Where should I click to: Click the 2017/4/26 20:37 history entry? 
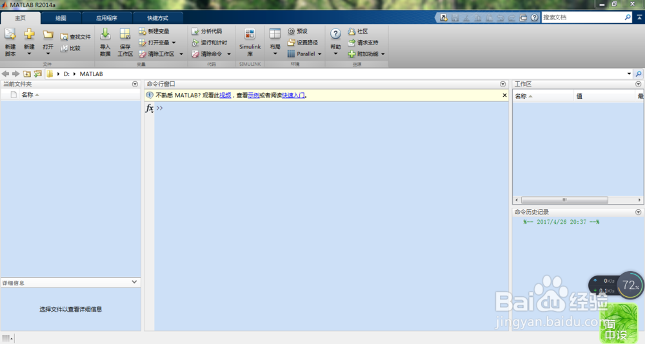[561, 222]
